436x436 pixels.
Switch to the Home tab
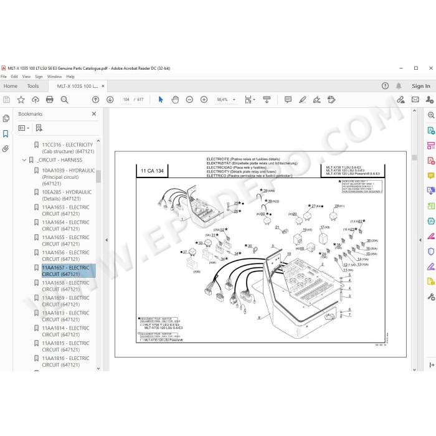coord(11,86)
